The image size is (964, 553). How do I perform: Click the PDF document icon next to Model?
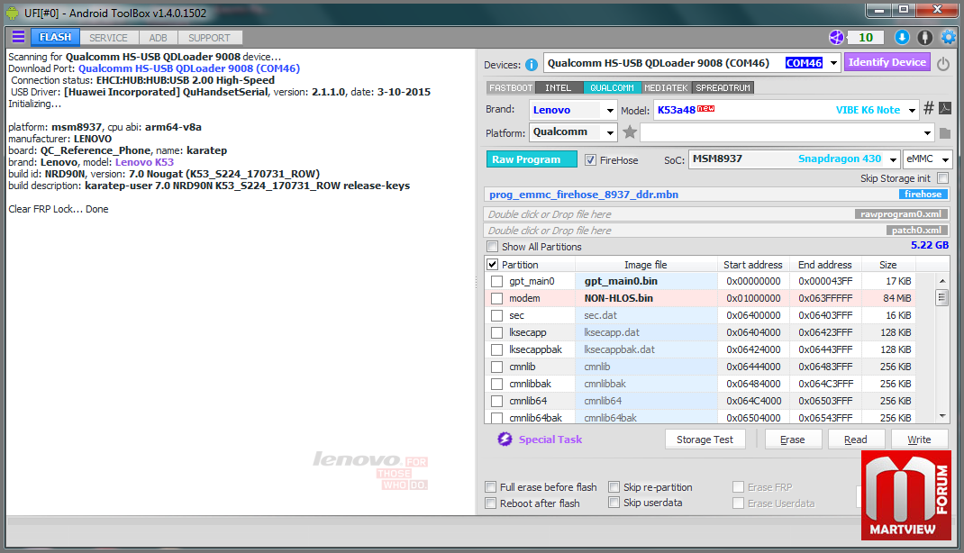945,109
